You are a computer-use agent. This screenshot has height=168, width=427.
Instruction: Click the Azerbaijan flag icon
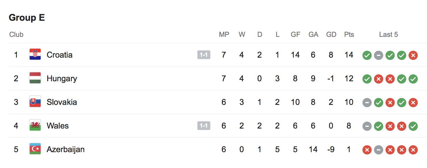click(35, 149)
